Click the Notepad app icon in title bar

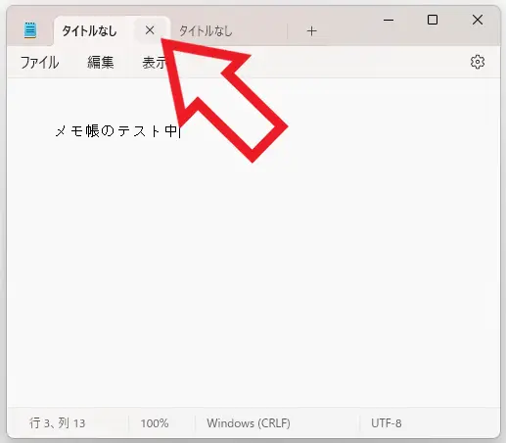point(30,30)
